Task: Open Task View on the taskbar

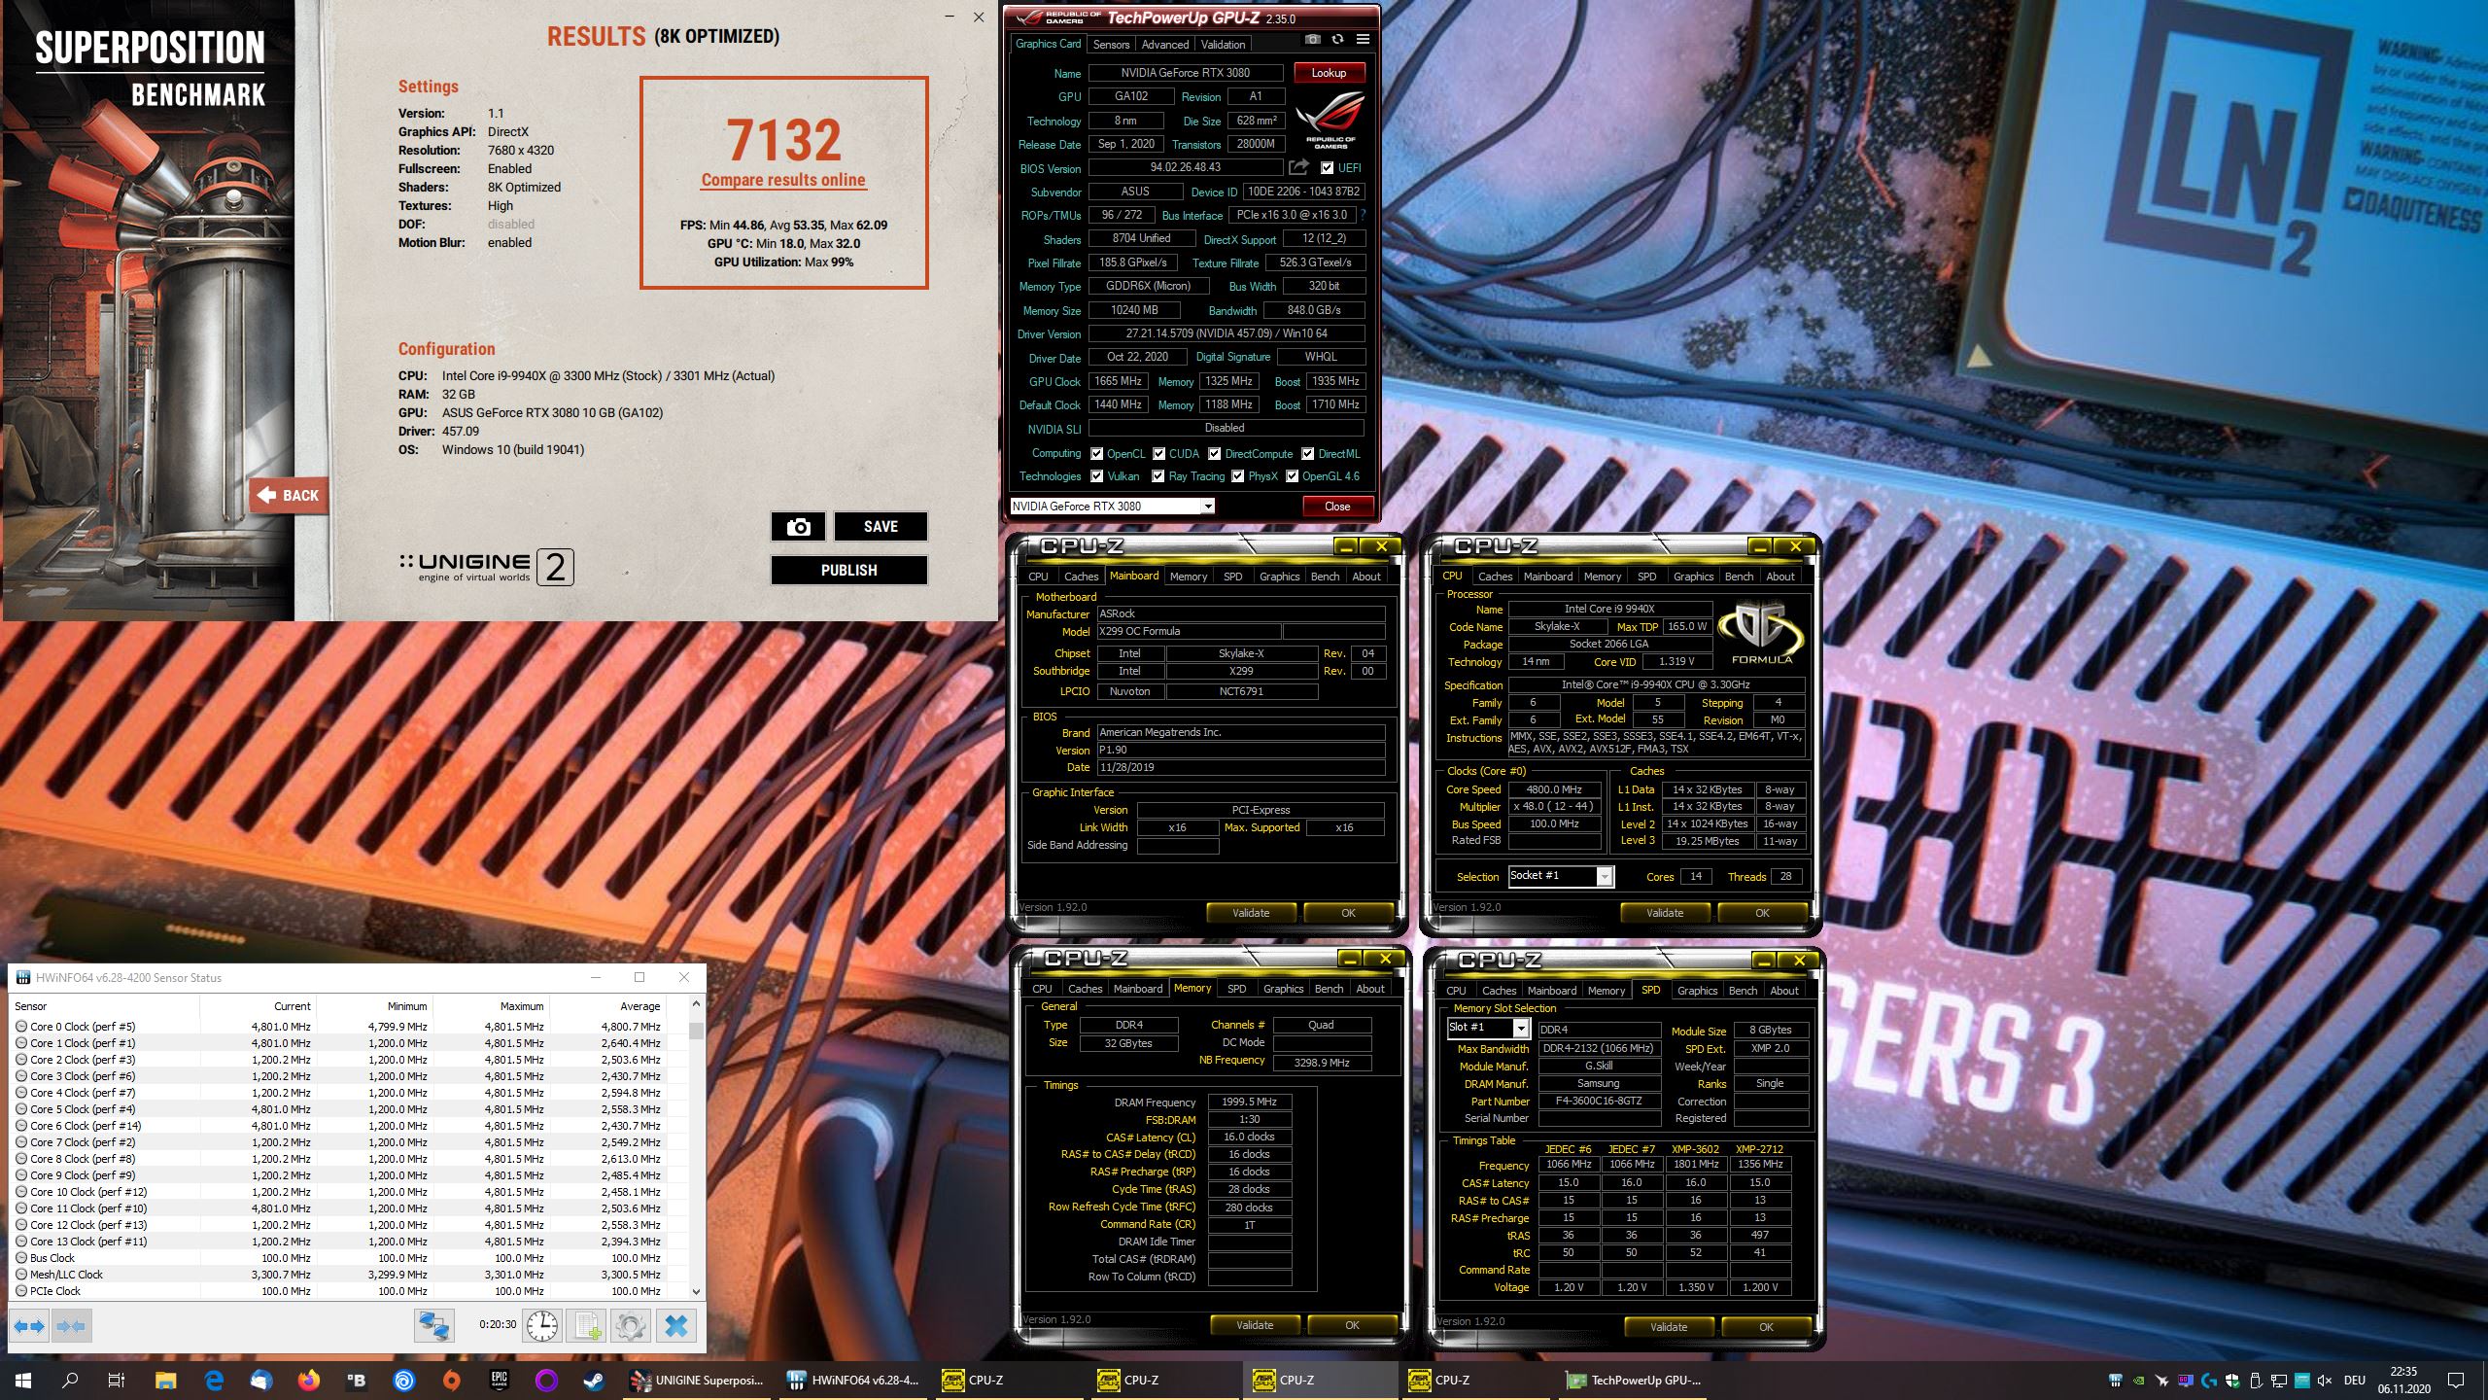Action: (117, 1380)
